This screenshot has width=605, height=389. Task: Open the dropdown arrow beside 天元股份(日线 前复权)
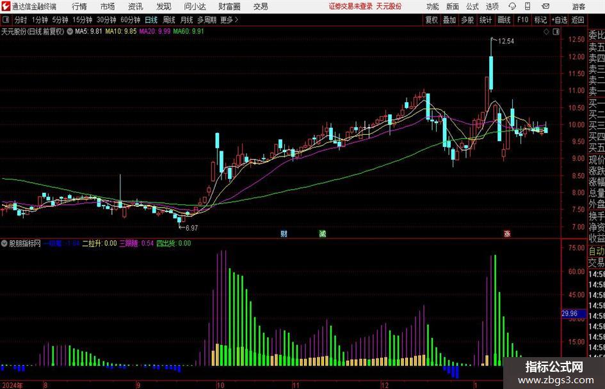[70, 31]
